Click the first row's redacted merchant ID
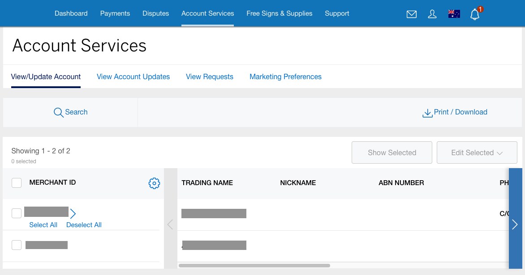Screen dimensions: 525x275 click(46, 212)
